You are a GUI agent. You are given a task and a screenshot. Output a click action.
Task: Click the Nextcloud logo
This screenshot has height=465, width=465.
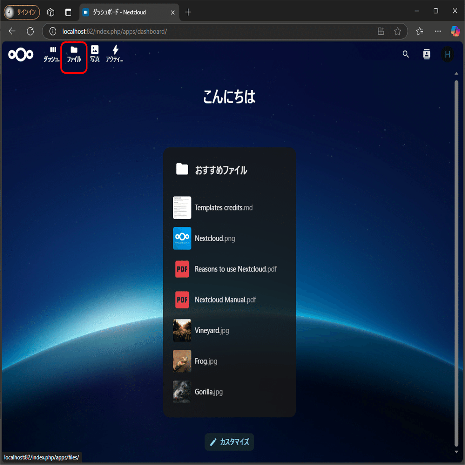click(x=21, y=54)
